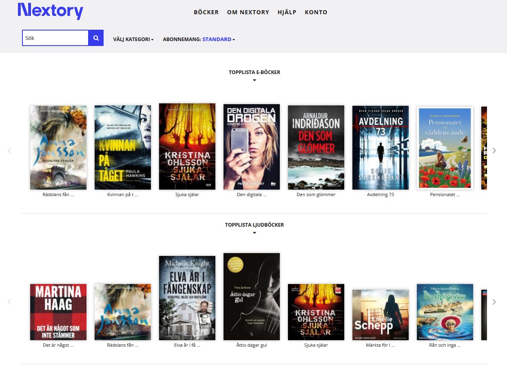
Task: Open the ABONNEMANG: STANDARD dropdown
Action: click(199, 39)
